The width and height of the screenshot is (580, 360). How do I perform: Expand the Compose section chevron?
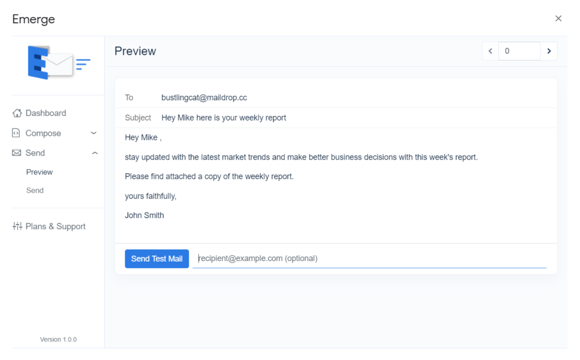tap(93, 134)
